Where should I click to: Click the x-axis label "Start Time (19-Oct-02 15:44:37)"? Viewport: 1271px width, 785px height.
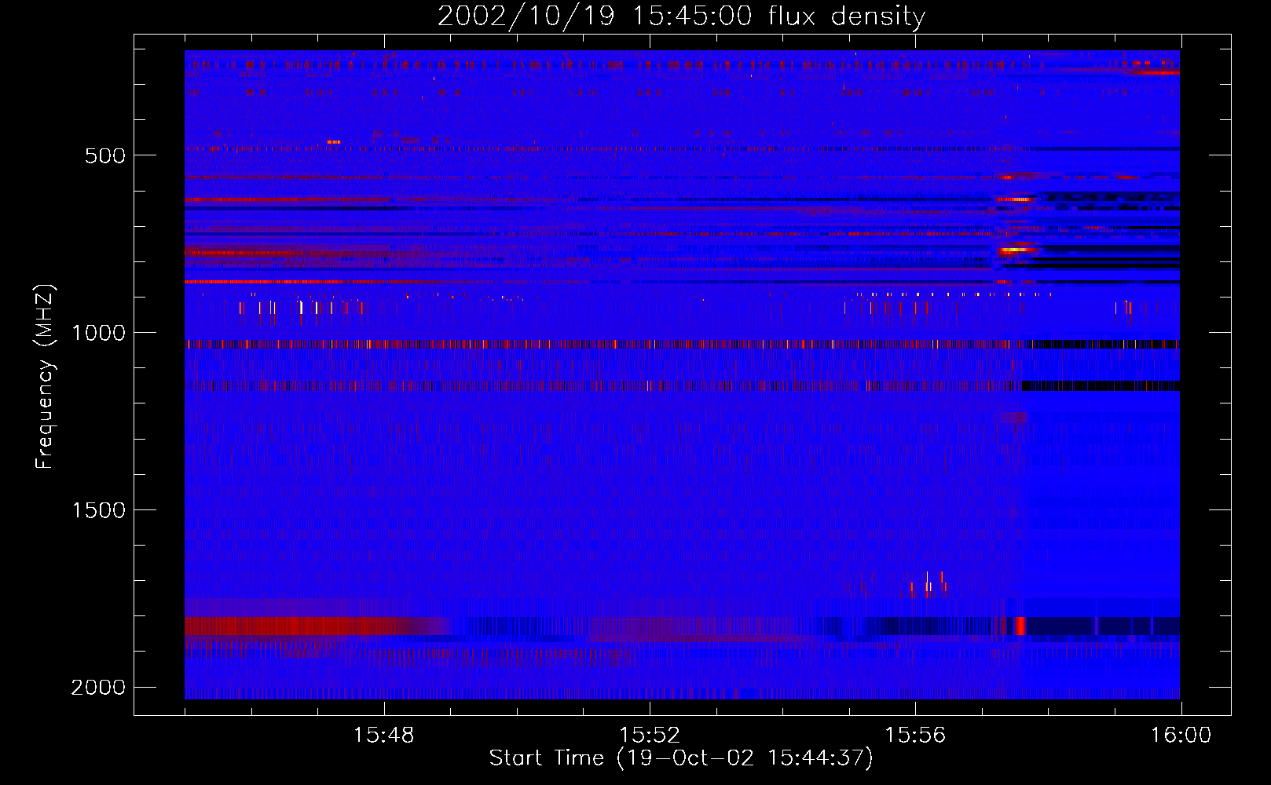(x=681, y=758)
